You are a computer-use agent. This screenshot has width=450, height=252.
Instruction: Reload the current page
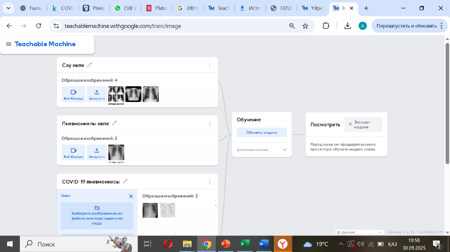(x=38, y=26)
